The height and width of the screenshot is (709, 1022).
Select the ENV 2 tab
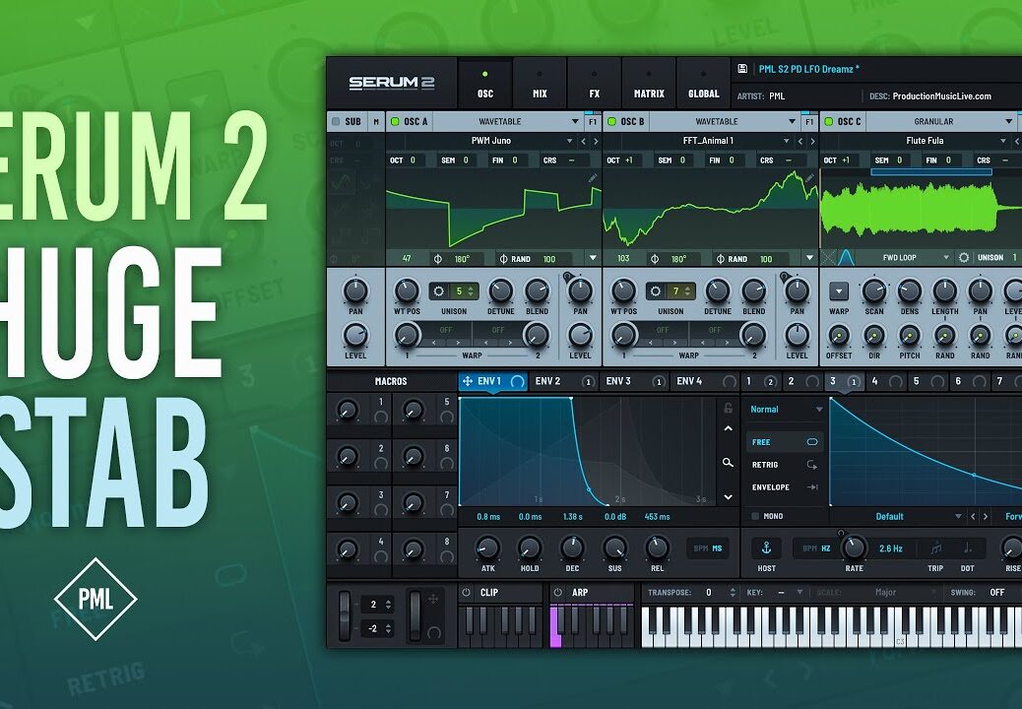click(x=563, y=381)
